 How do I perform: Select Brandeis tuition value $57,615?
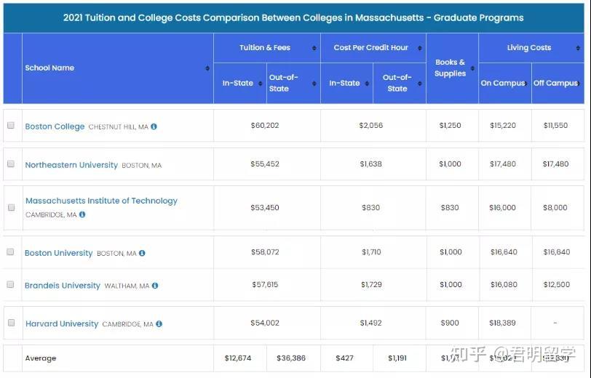(265, 285)
